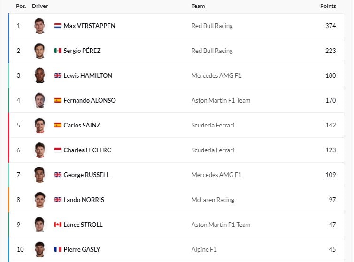Sort by the Points column header
Viewport: 354px width, 262px height.
[328, 6]
